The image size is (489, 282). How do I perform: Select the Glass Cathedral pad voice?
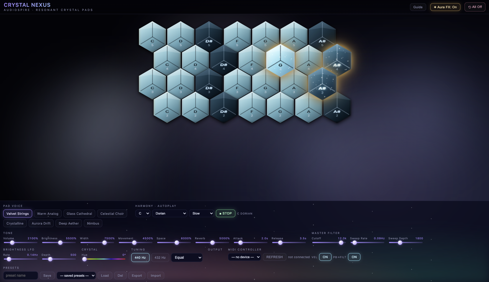(79, 214)
